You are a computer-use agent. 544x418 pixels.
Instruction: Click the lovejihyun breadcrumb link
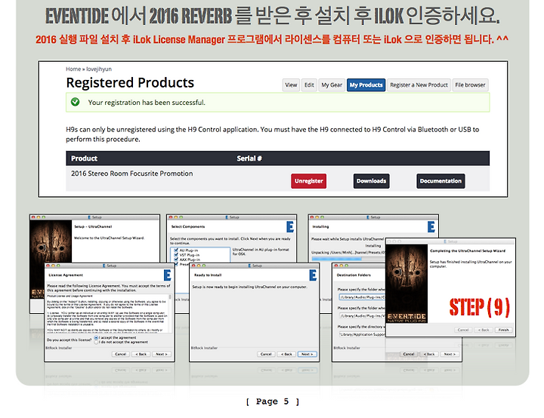(x=99, y=69)
